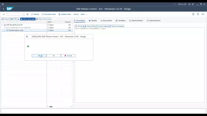207x116 pixels.
Task: Click the Refresh toolbar button
Action: 35,14
